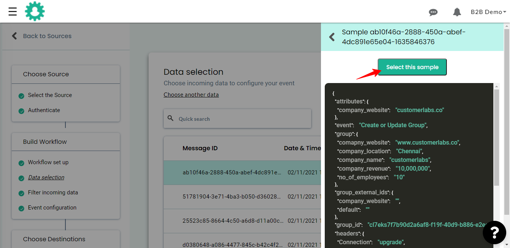Expand the B2B Demo account dropdown
Image resolution: width=510 pixels, height=248 pixels.
click(x=488, y=12)
